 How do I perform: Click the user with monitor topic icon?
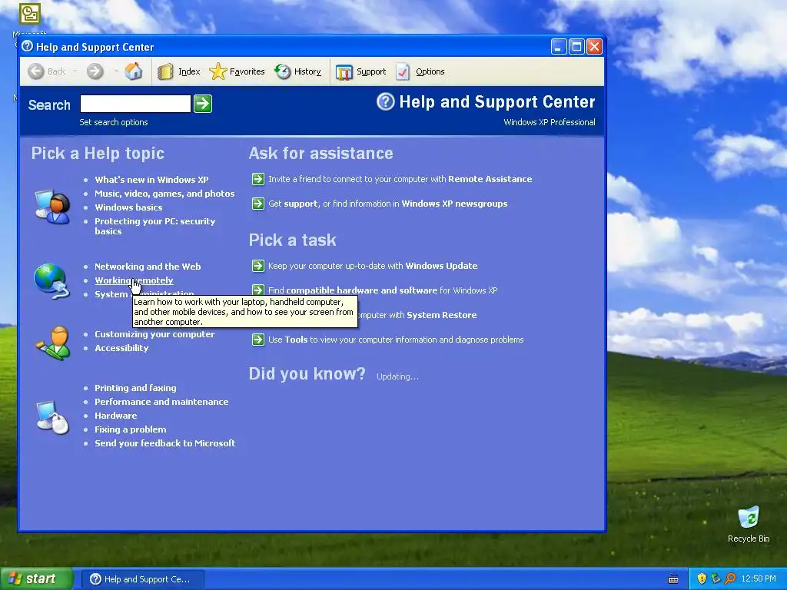pos(53,207)
